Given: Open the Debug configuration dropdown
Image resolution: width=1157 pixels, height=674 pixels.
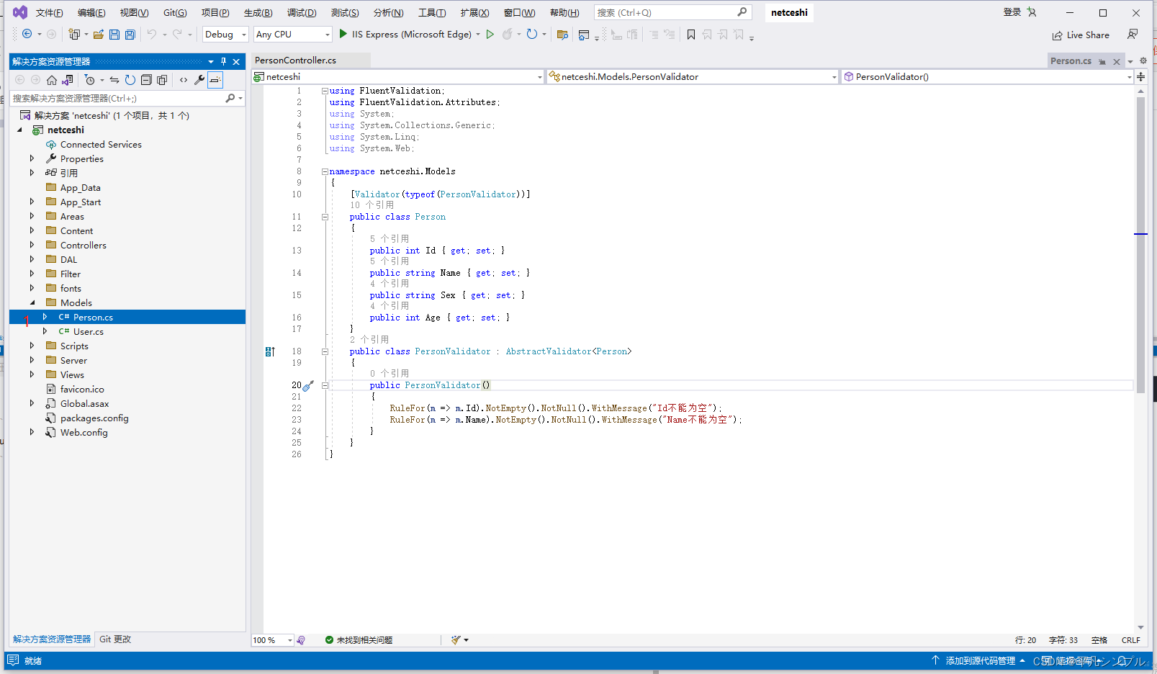Looking at the screenshot, I should pos(225,34).
